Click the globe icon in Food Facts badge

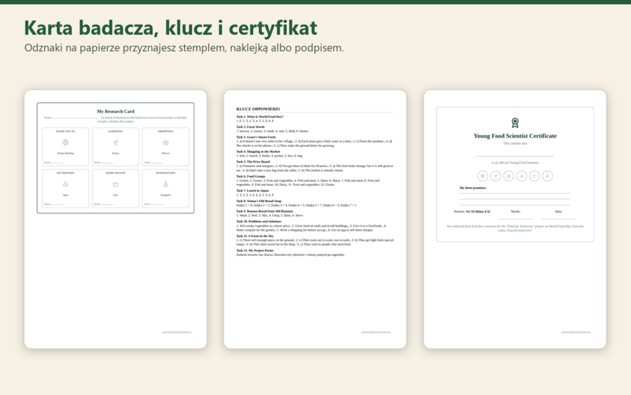coord(65,142)
